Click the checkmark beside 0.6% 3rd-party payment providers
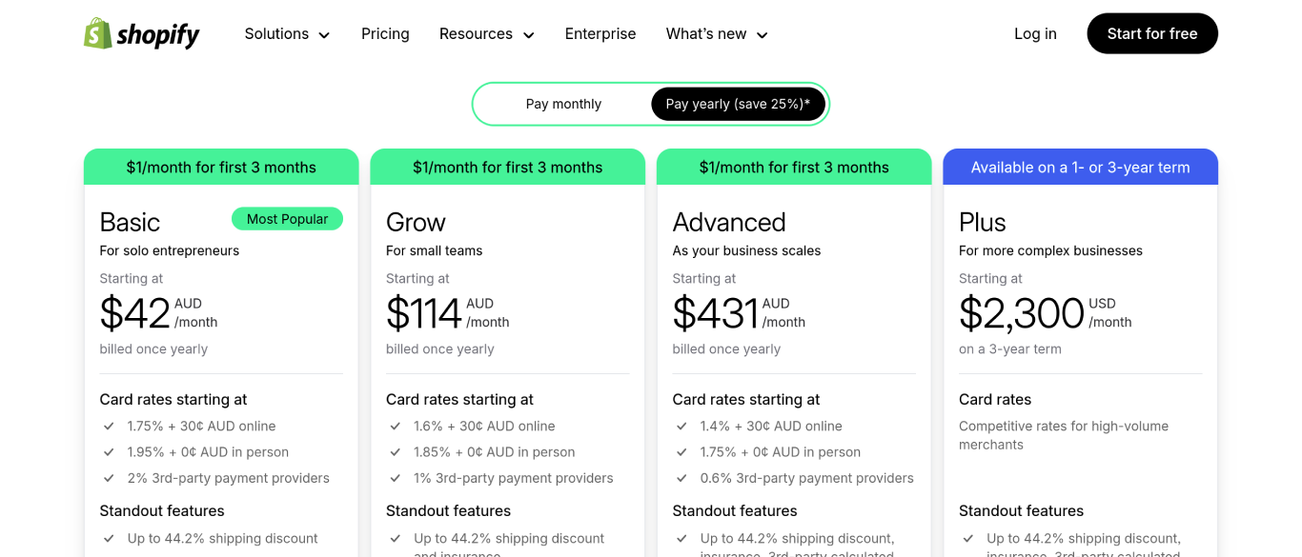This screenshot has width=1302, height=557. click(682, 478)
